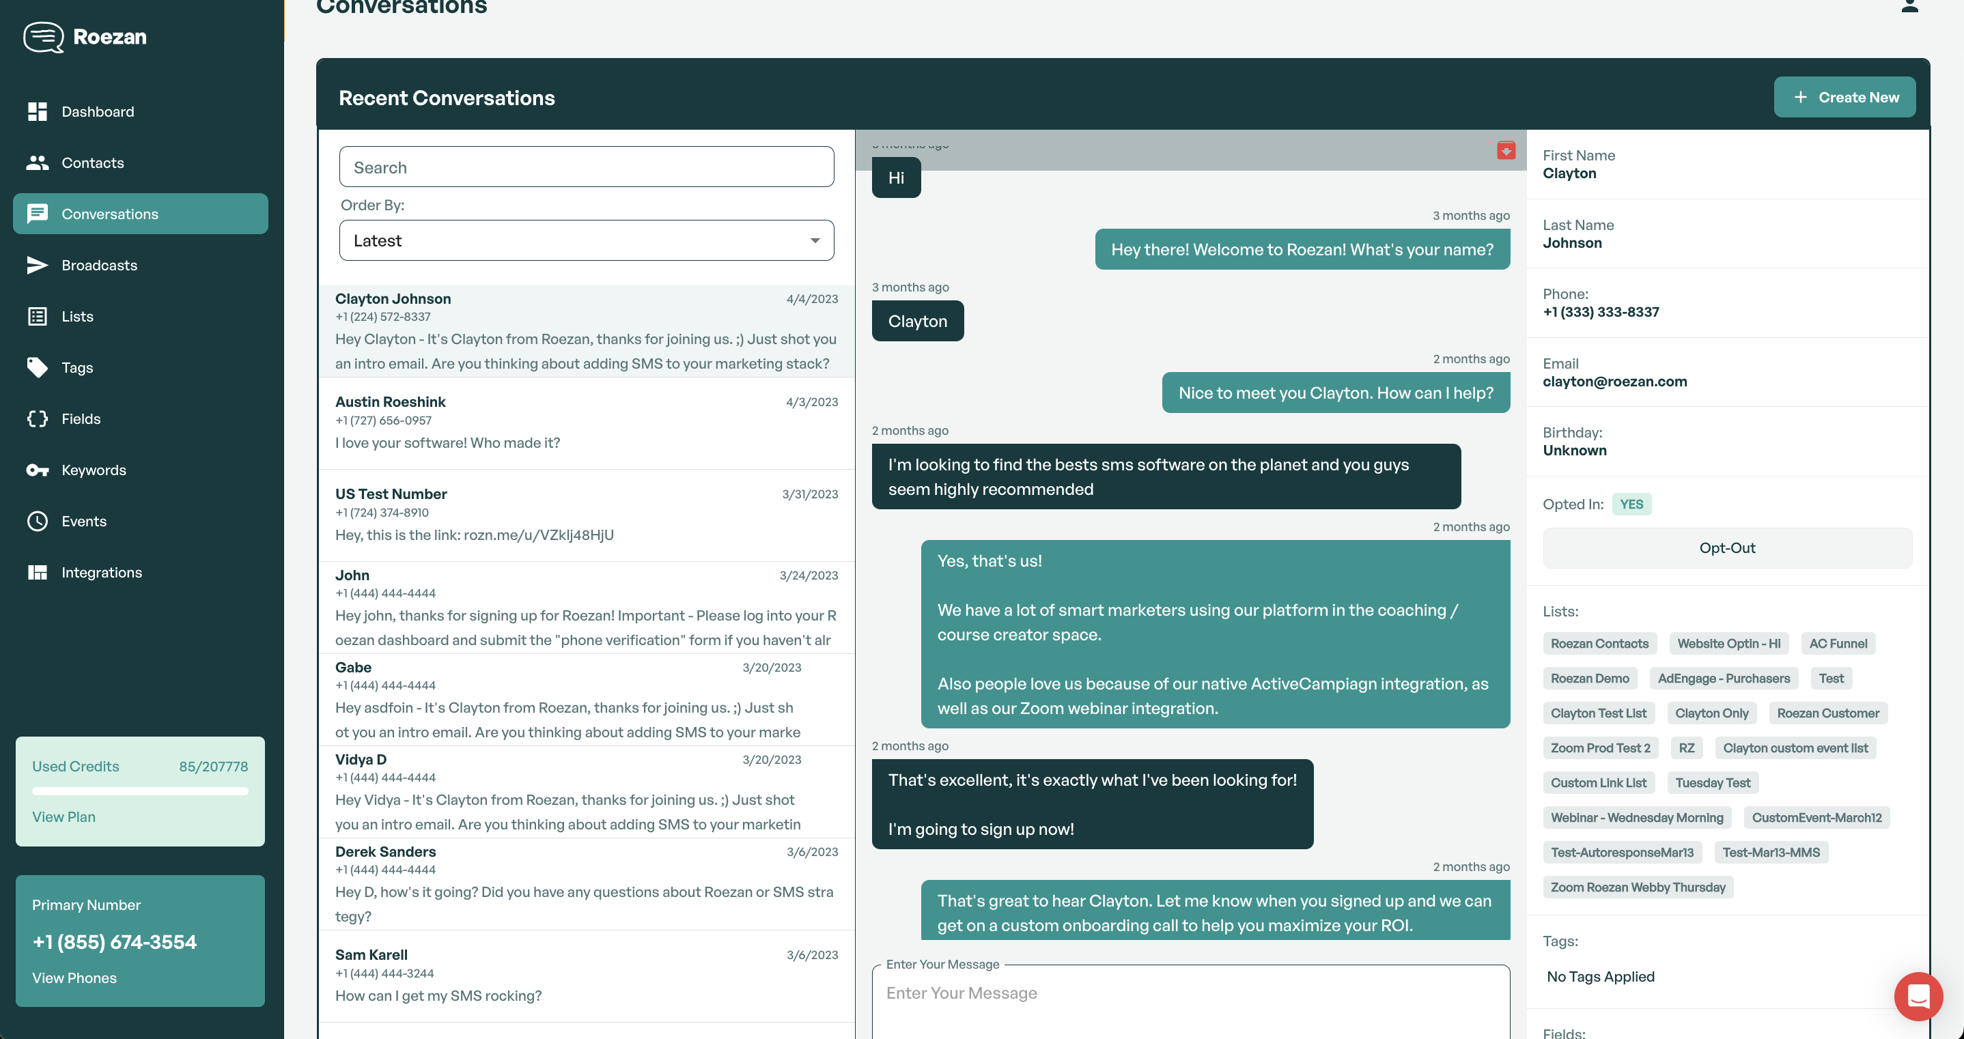The width and height of the screenshot is (1964, 1039).
Task: Click the View Phones link
Action: pyautogui.click(x=74, y=978)
